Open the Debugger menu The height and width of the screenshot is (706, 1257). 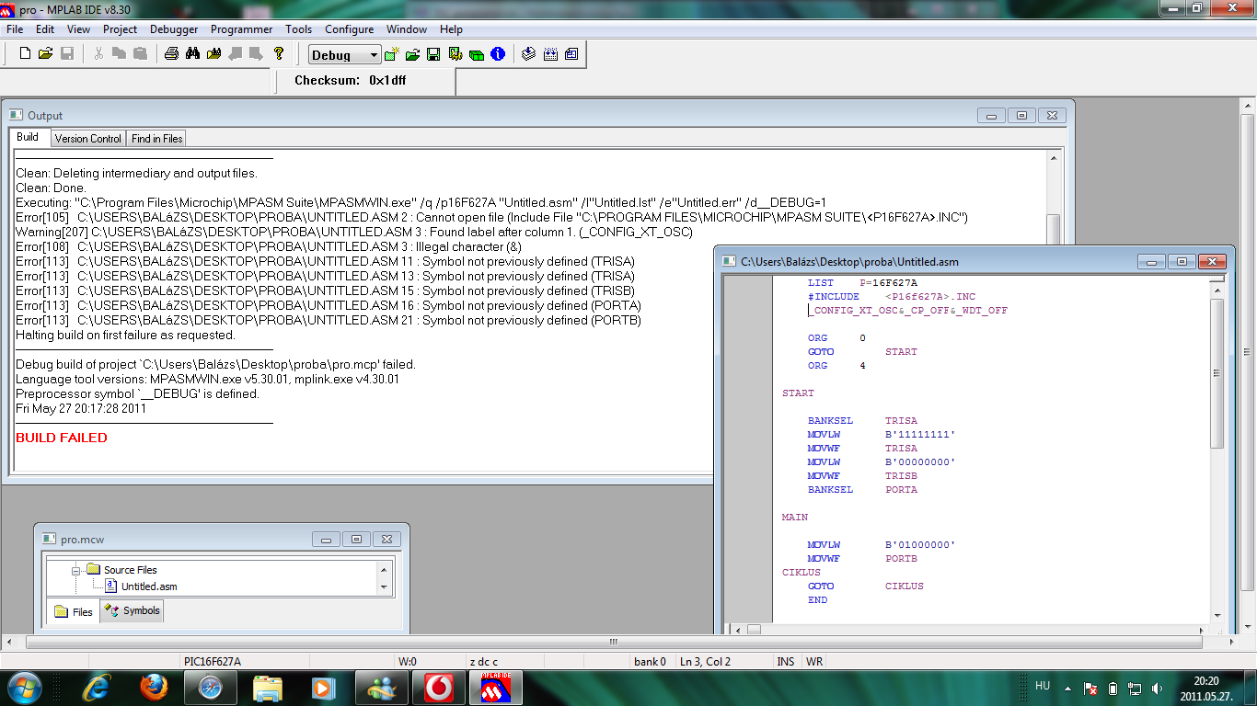click(x=174, y=29)
